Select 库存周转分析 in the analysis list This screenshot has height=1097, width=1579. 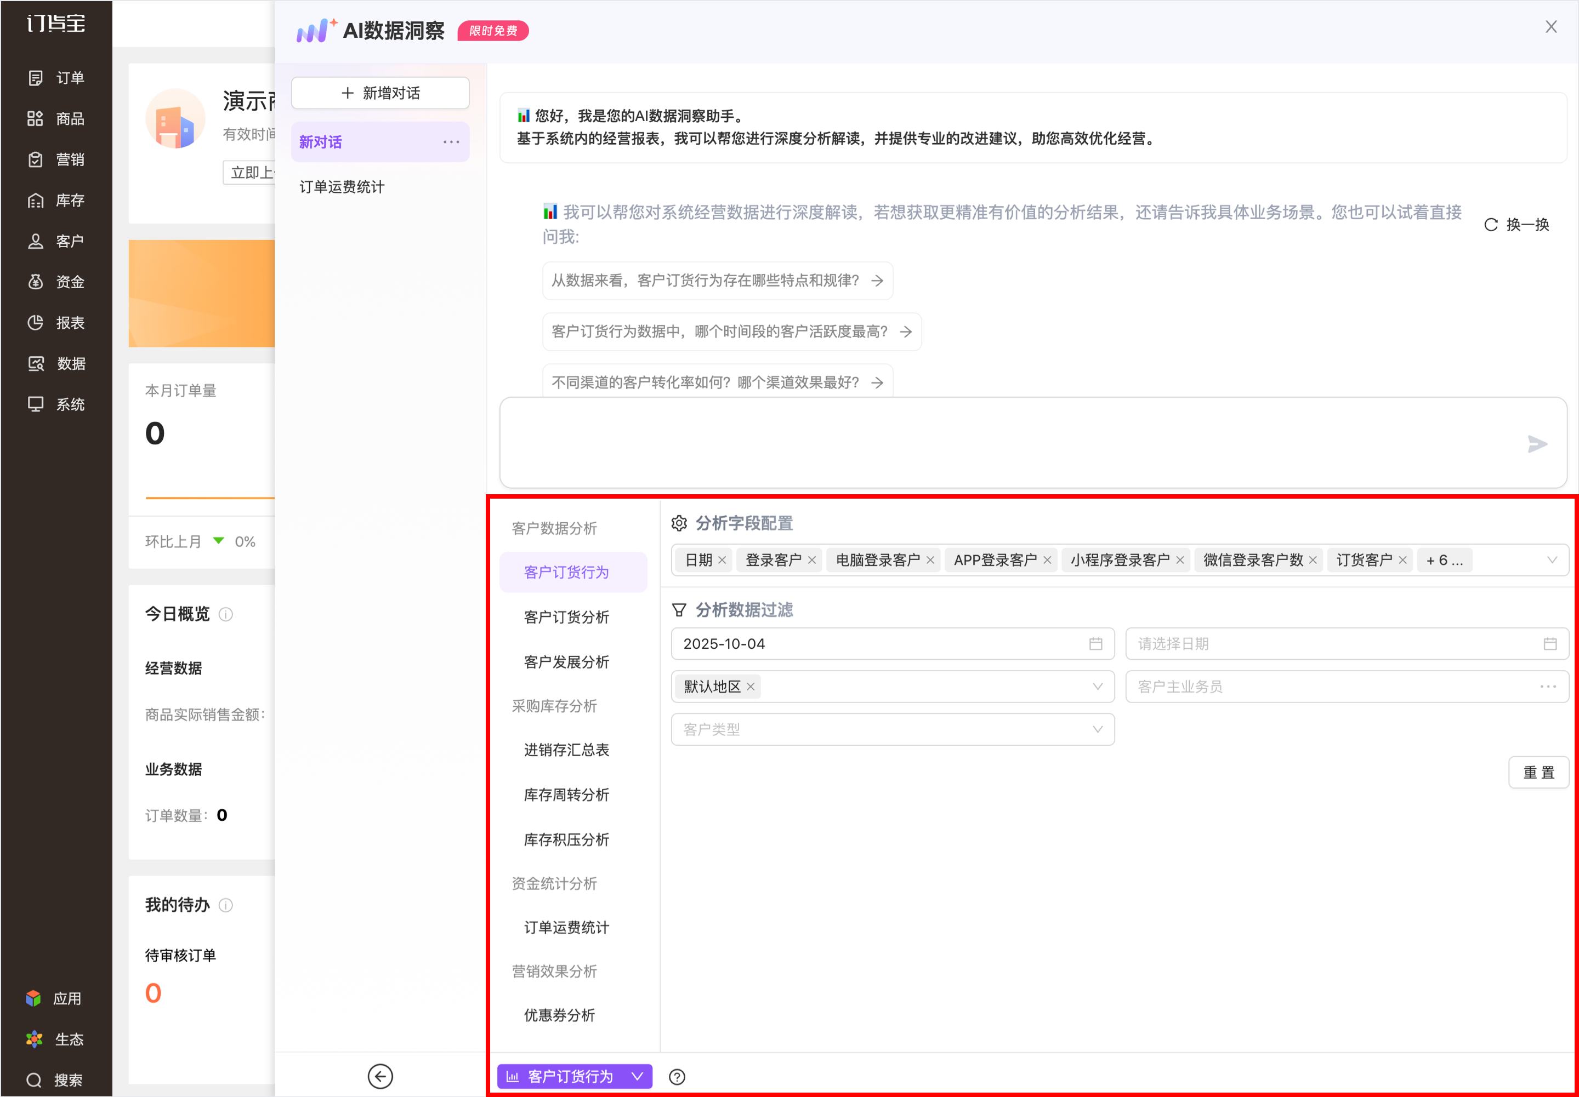click(566, 795)
